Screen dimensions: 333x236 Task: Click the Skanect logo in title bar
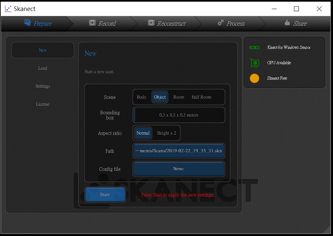coord(8,9)
